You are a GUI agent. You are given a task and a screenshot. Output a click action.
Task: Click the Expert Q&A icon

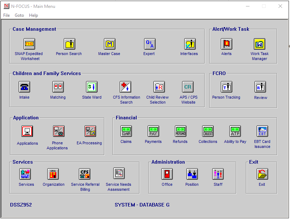pos(149,44)
